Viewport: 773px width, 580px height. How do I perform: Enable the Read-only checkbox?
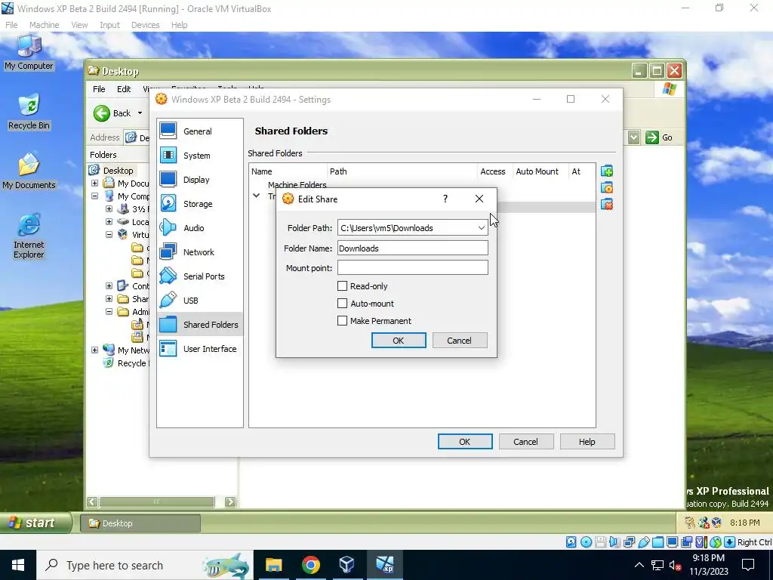(x=342, y=286)
